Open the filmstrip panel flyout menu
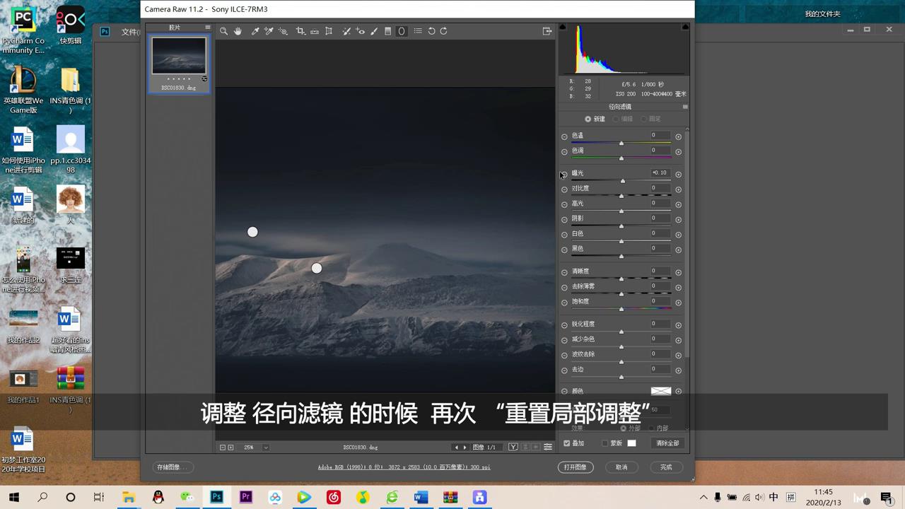905x509 pixels. (207, 26)
